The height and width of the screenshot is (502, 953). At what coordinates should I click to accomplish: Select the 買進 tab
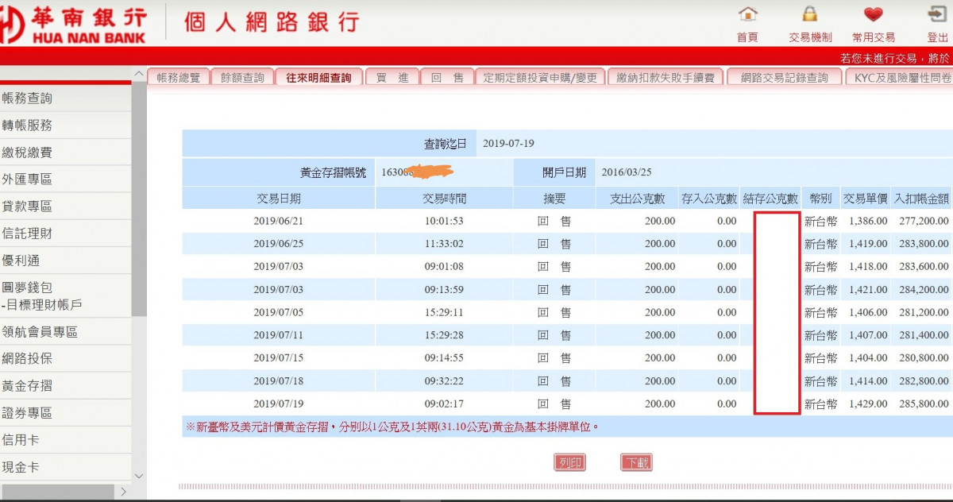[392, 77]
